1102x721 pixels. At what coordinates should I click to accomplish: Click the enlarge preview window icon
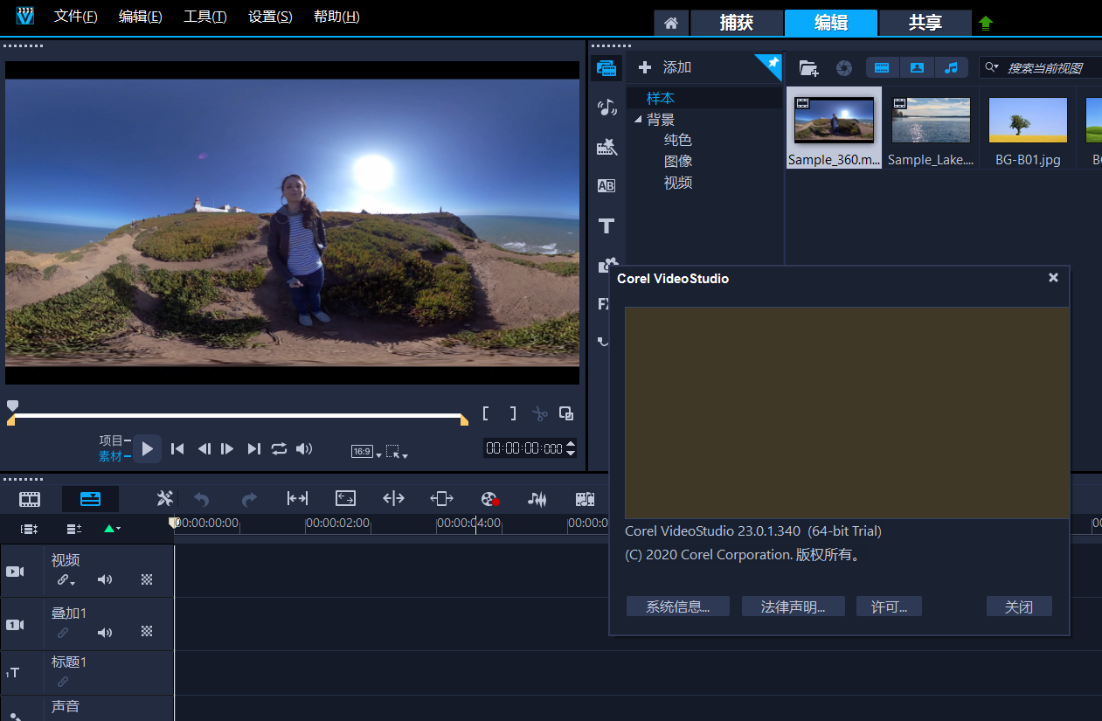click(566, 413)
